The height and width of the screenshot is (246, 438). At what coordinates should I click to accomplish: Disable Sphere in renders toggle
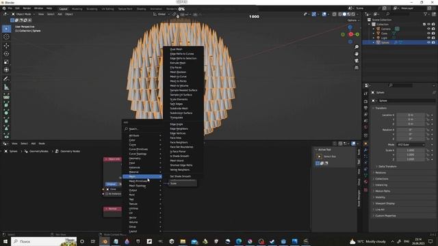[x=433, y=42]
